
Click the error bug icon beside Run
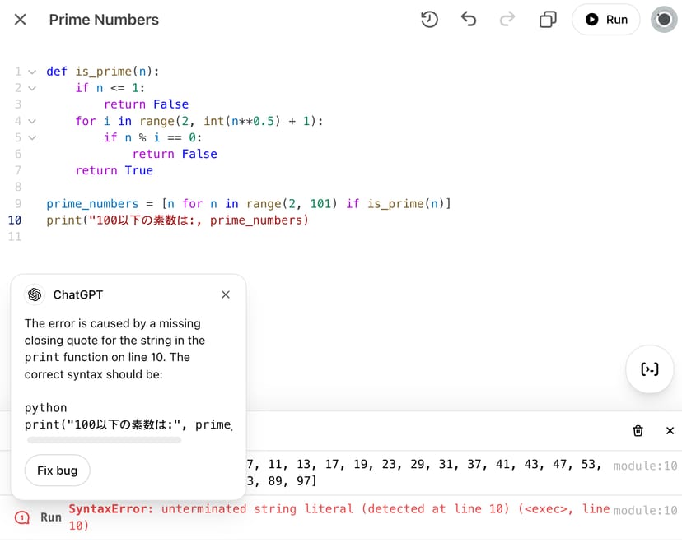click(x=22, y=517)
